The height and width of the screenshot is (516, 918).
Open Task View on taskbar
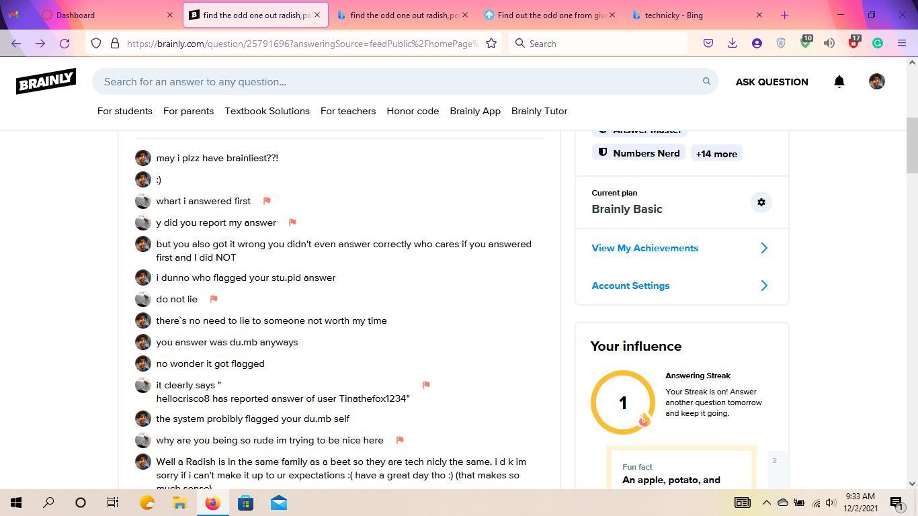(113, 503)
